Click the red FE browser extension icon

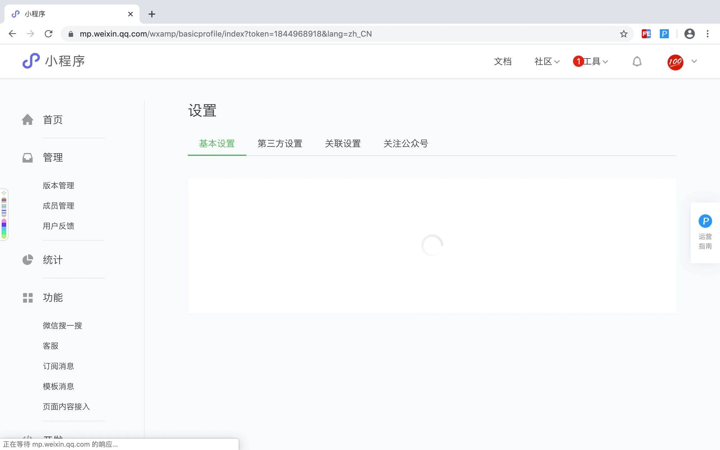[x=646, y=34]
